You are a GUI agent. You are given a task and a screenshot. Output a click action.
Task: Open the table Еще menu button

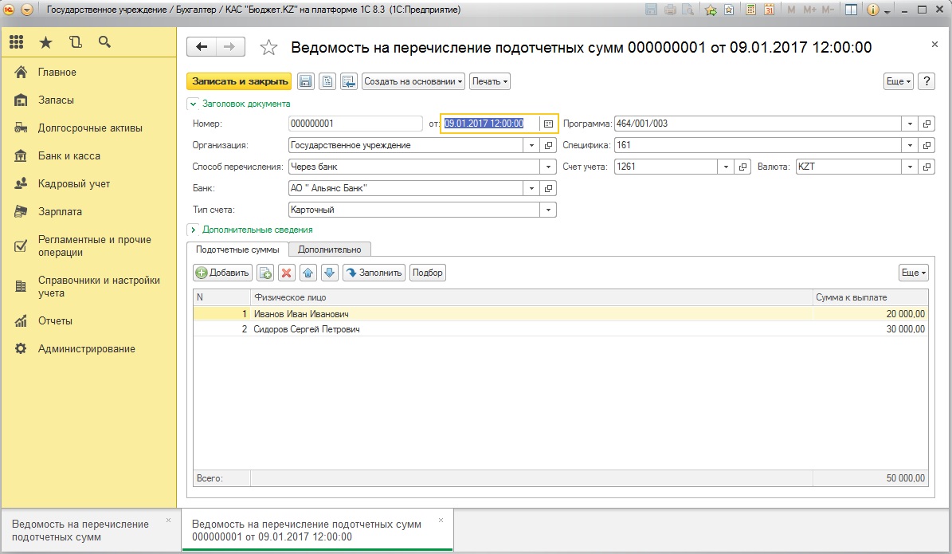coord(914,273)
